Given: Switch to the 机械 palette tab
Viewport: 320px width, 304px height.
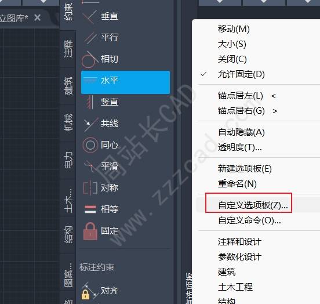Looking at the screenshot, I should tap(68, 123).
